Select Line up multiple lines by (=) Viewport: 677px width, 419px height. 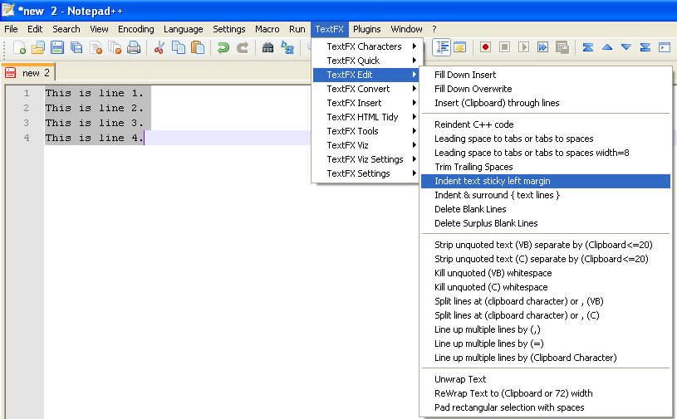(x=546, y=343)
